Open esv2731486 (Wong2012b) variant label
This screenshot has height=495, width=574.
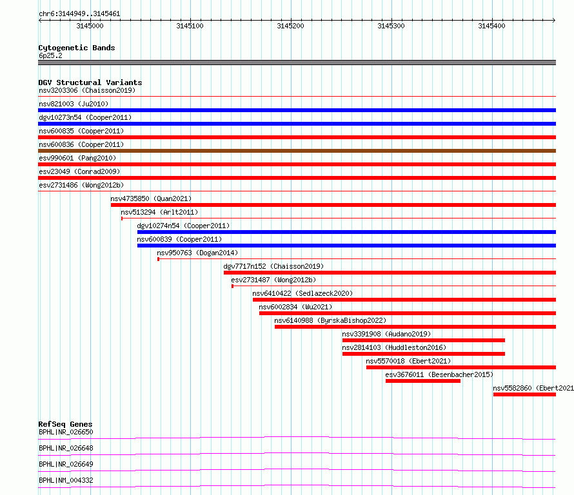tap(81, 185)
